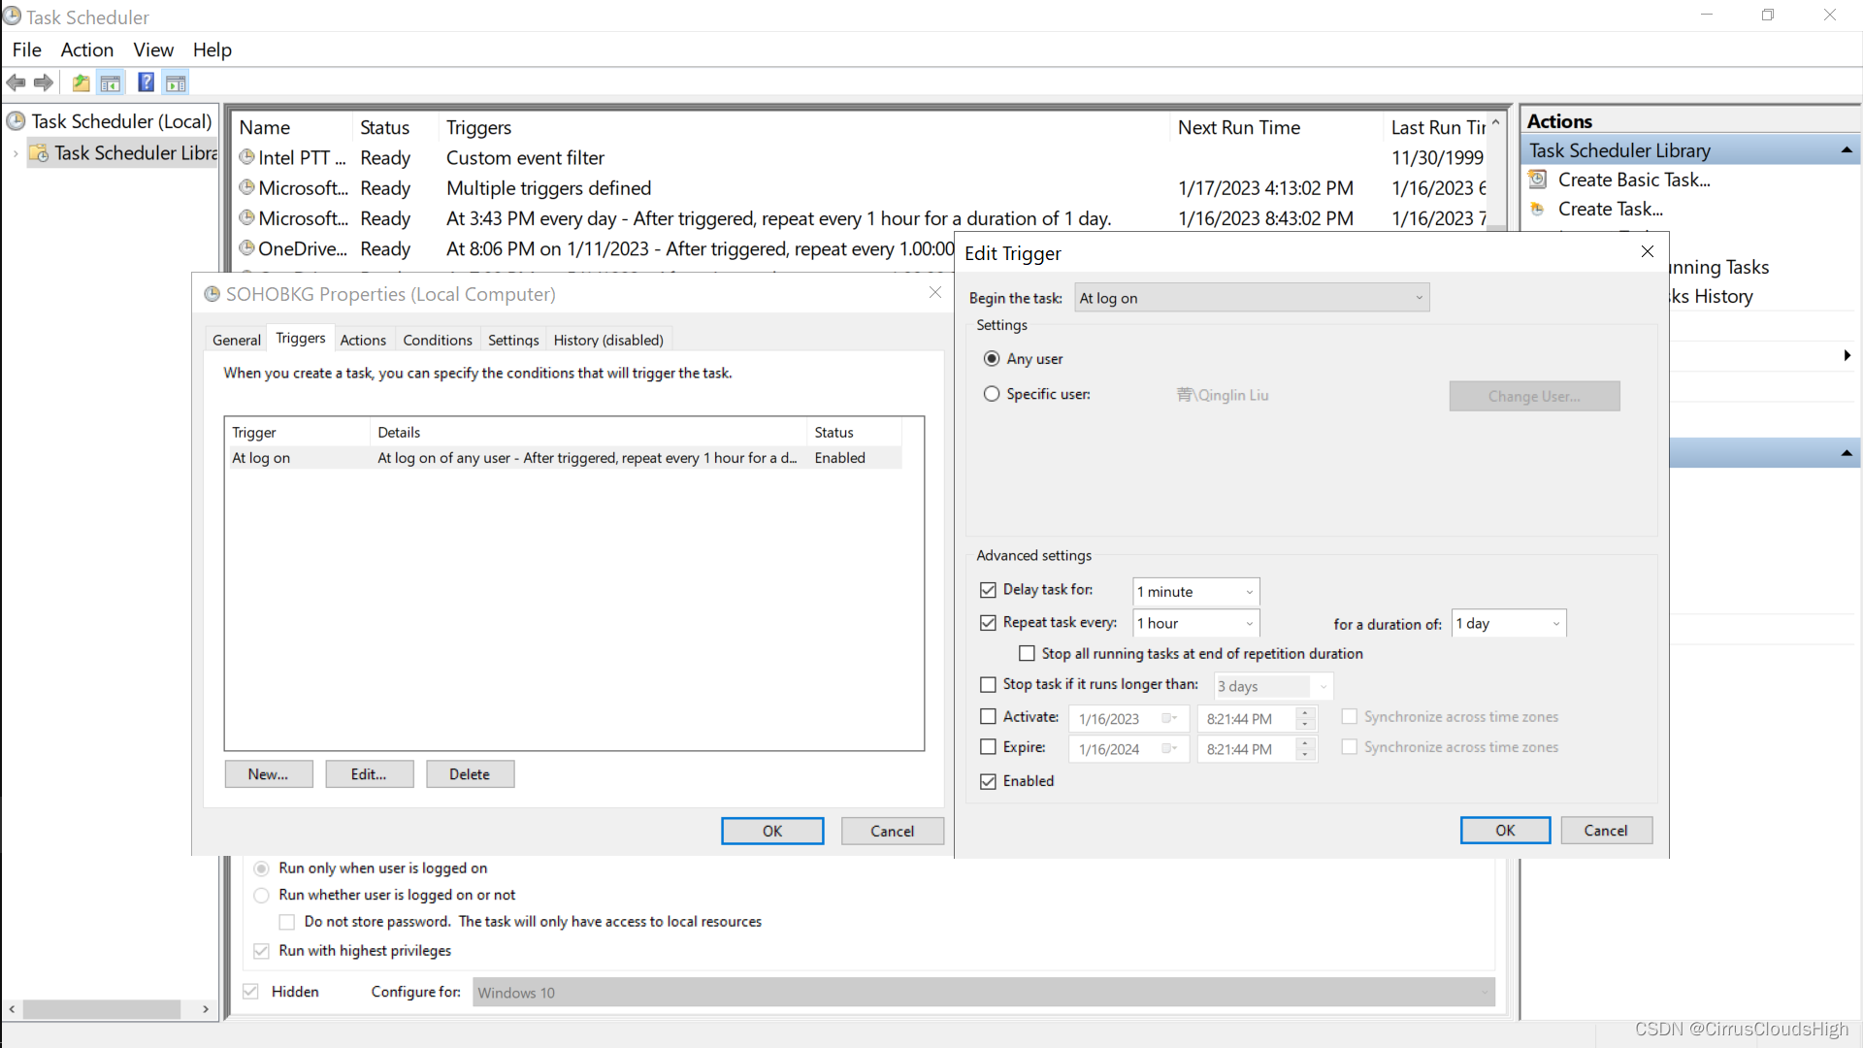The width and height of the screenshot is (1863, 1048).
Task: Click the Delete trigger button
Action: [x=470, y=774]
